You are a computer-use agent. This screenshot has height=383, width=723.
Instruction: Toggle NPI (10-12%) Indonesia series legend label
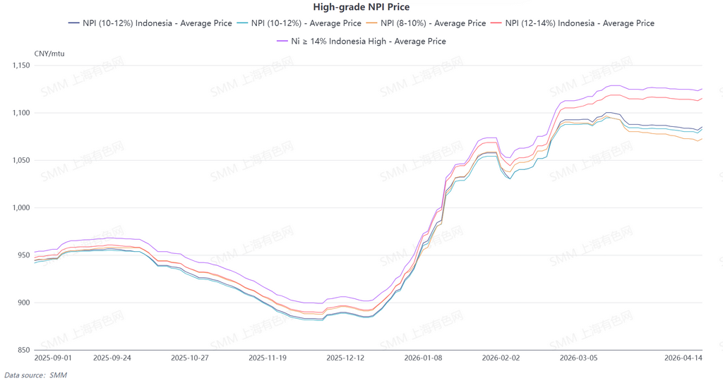(x=157, y=23)
